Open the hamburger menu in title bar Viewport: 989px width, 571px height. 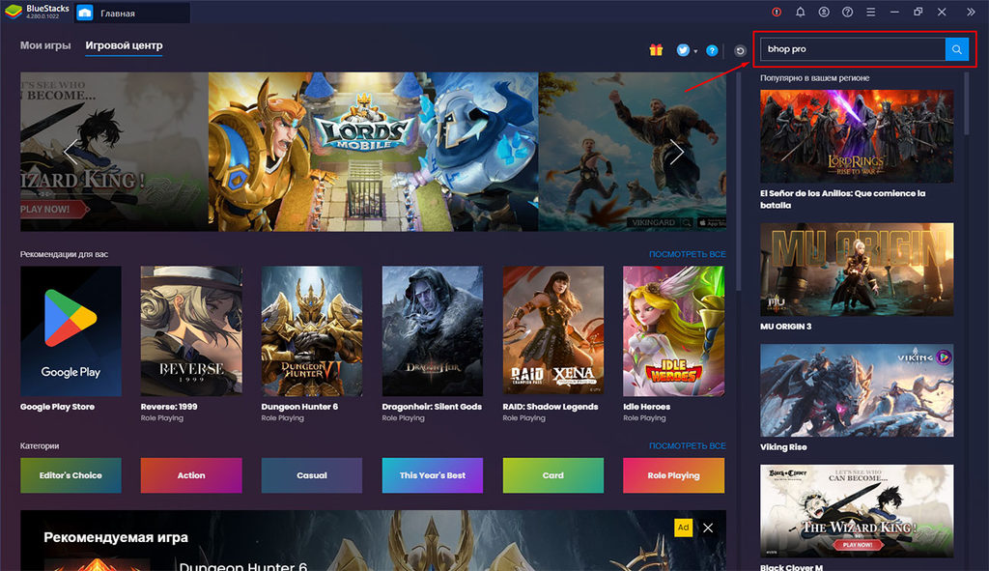click(870, 12)
